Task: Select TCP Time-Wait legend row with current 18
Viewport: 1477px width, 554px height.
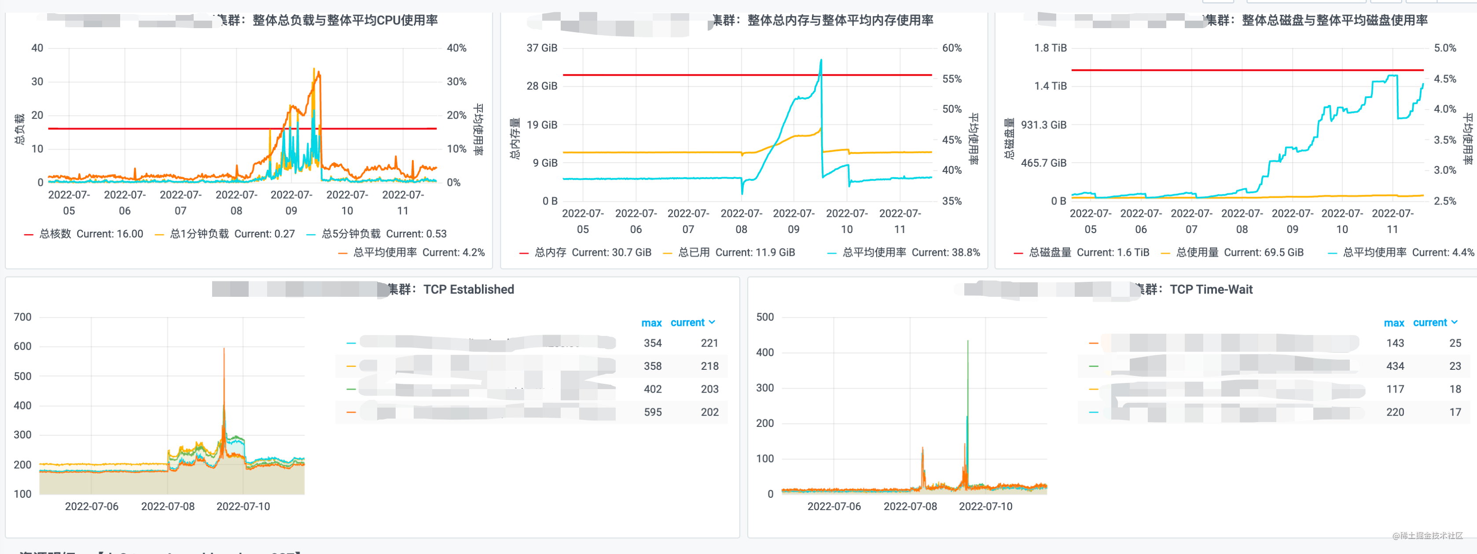Action: (x=1274, y=389)
